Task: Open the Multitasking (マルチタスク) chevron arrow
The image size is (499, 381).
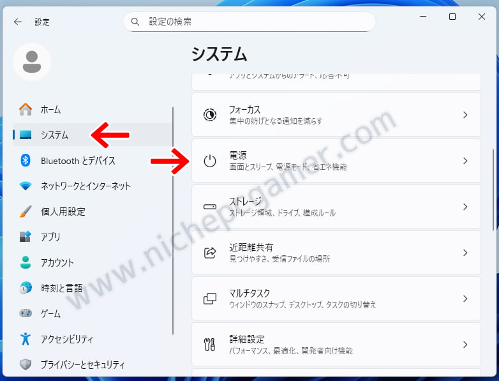Action: point(465,299)
